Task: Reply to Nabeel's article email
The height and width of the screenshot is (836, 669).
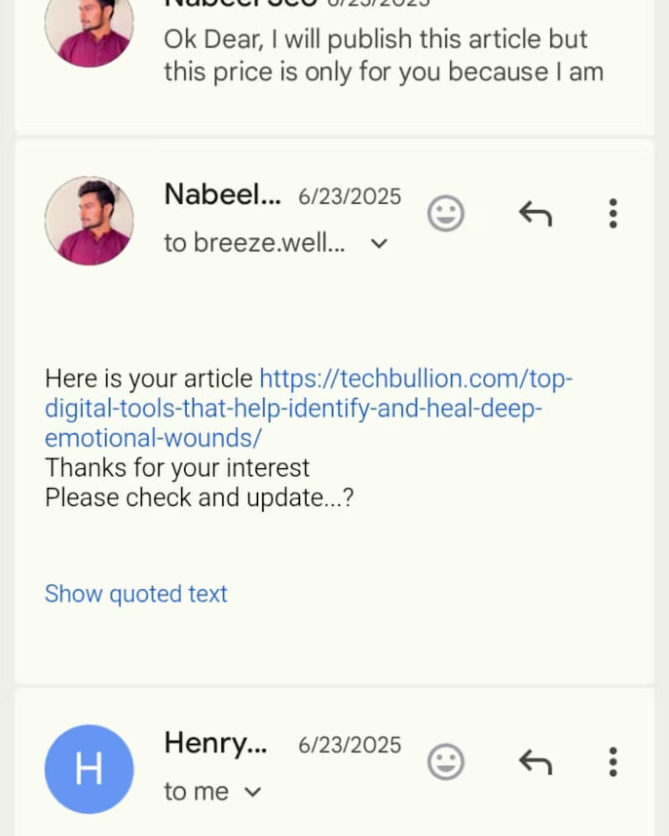Action: (x=535, y=213)
